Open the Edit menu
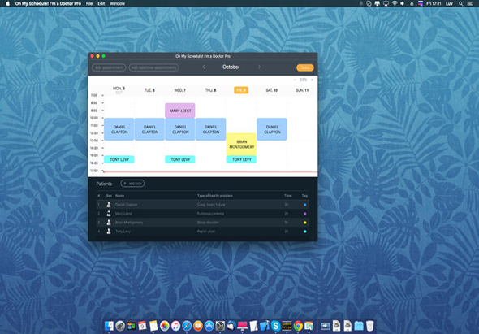The width and height of the screenshot is (479, 334). pyautogui.click(x=101, y=4)
